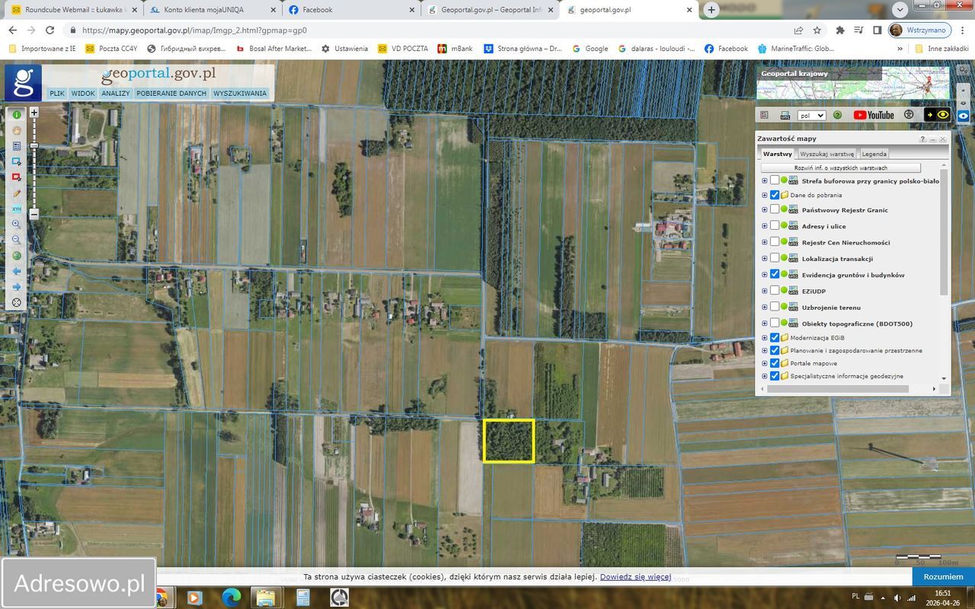This screenshot has height=609, width=975.
Task: Open the Dowiedz się więcej link
Action: point(635,577)
